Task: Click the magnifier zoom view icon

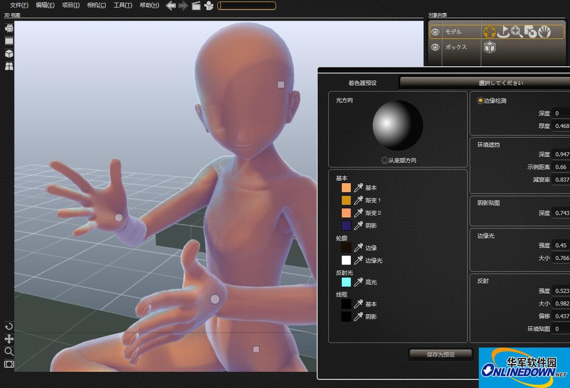Action: [9, 352]
